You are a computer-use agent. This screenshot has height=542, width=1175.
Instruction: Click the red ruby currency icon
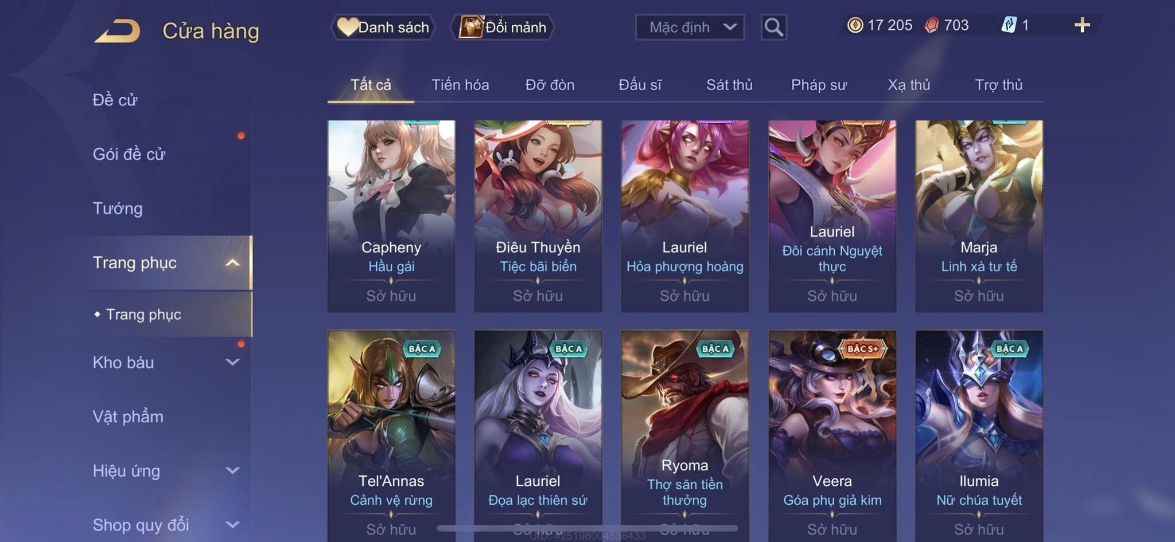point(932,25)
